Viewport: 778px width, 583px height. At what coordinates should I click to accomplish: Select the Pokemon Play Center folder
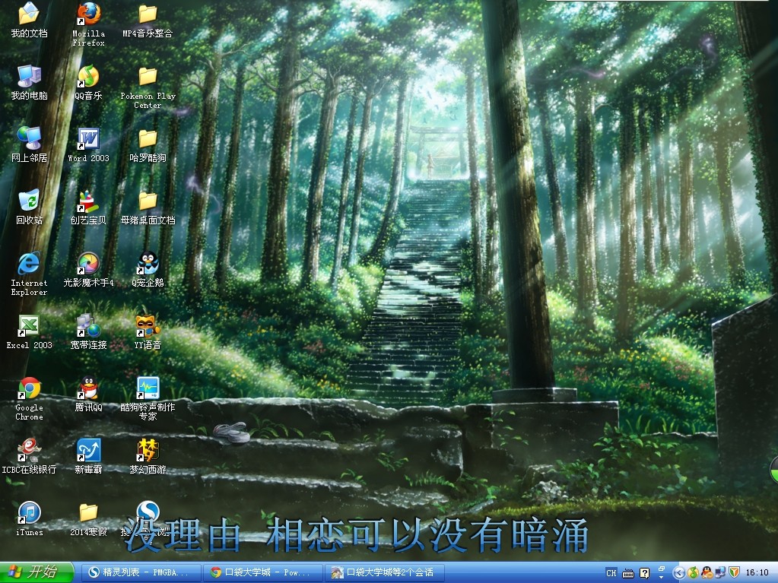(x=148, y=87)
